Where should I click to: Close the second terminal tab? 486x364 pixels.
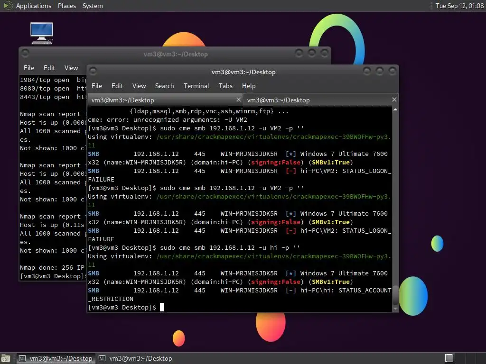[x=394, y=100]
